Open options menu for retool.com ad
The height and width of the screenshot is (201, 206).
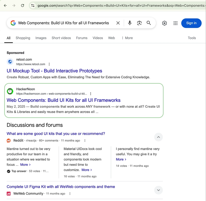(x=49, y=64)
